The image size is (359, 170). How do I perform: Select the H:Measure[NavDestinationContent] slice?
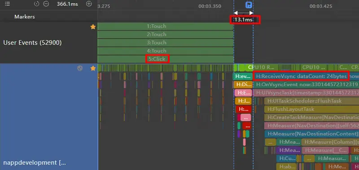pyautogui.click(x=311, y=134)
